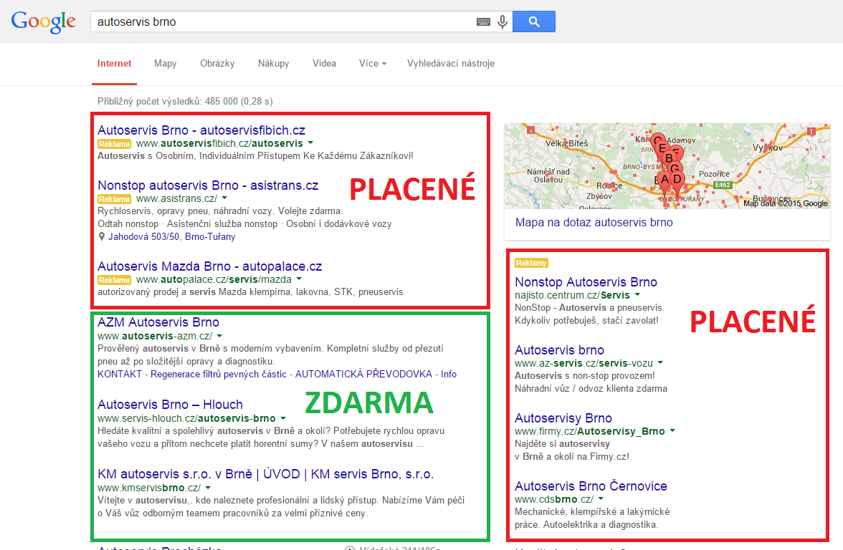Image resolution: width=843 pixels, height=550 pixels.
Task: Click the map thumbnail of Brno
Action: coord(667,166)
